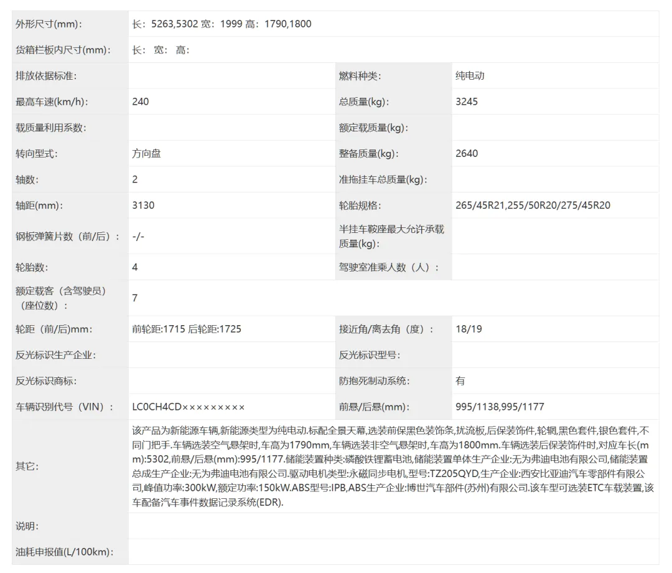Click the 载质量利用系数 label
The width and height of the screenshot is (672, 573).
tap(50, 128)
